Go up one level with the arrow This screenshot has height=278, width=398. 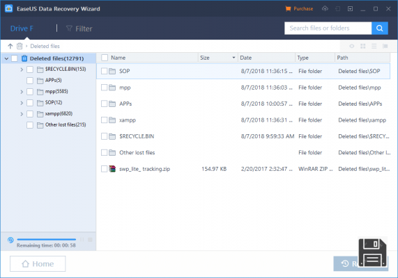[x=10, y=46]
